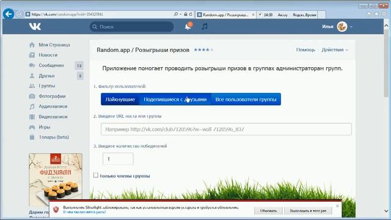
Task: Click the VK search field
Action: point(132,27)
